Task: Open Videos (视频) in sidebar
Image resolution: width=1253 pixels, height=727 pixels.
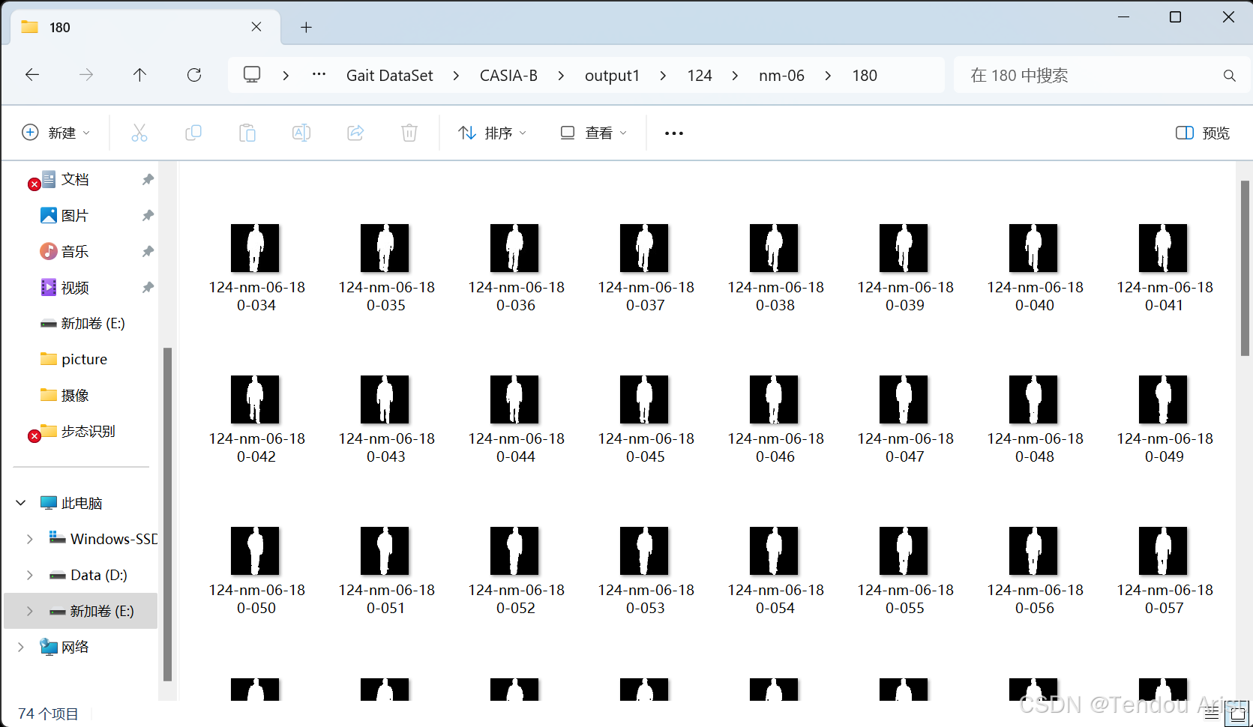Action: coord(75,287)
